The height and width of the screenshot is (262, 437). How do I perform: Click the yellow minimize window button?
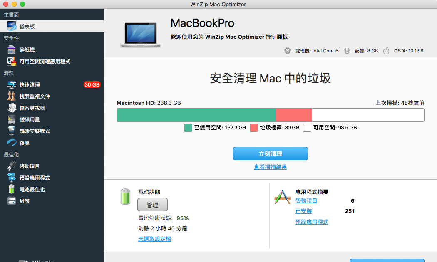[x=14, y=4]
